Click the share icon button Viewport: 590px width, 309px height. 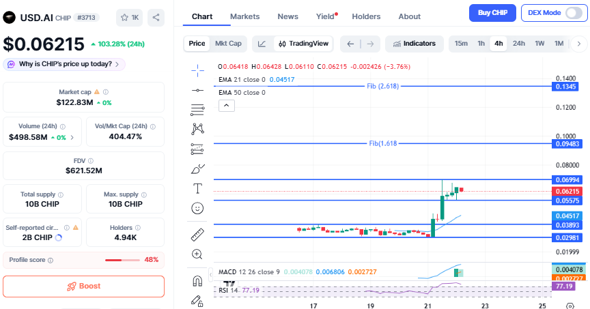click(156, 17)
